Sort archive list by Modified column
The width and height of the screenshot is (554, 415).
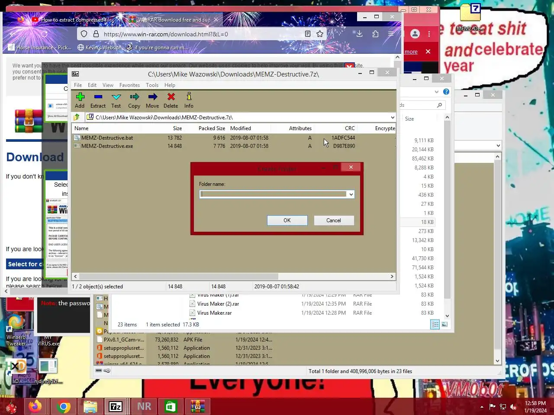coord(241,128)
